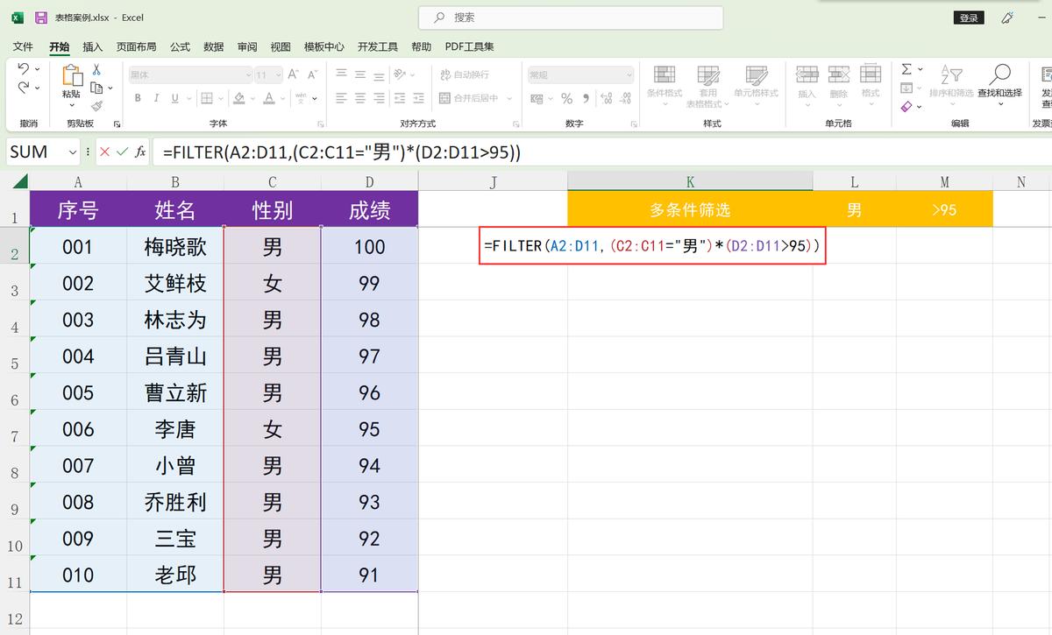
Task: Click the fill color paint bucket
Action: [239, 98]
